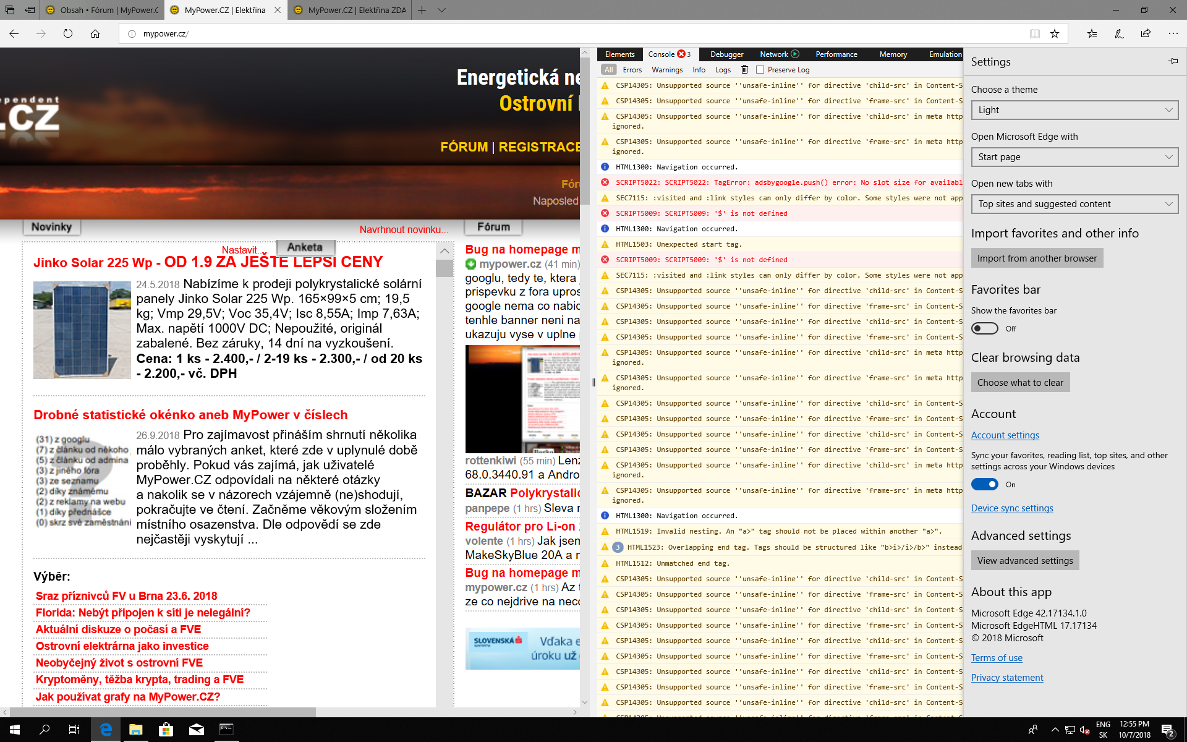Switch to the Debugger tab

(x=726, y=54)
